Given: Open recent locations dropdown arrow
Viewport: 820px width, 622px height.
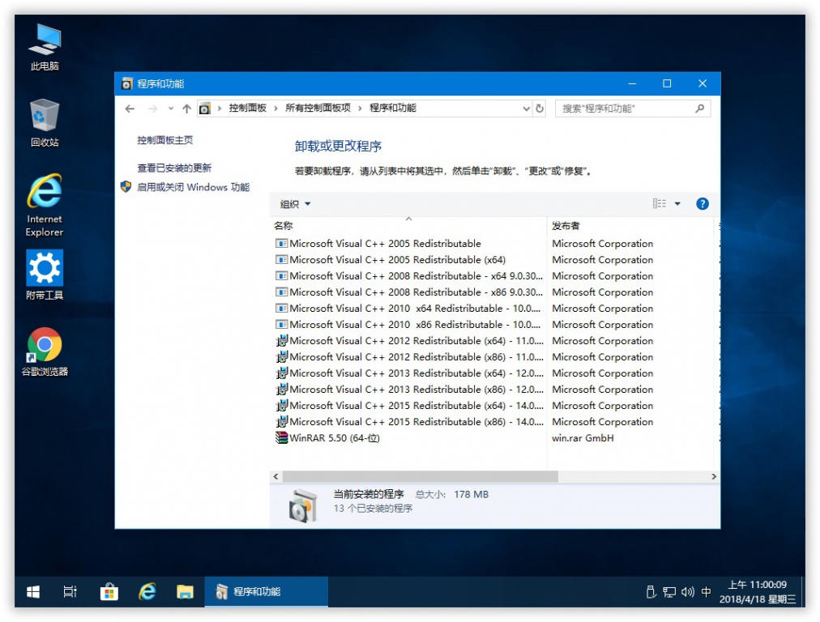Looking at the screenshot, I should 170,109.
